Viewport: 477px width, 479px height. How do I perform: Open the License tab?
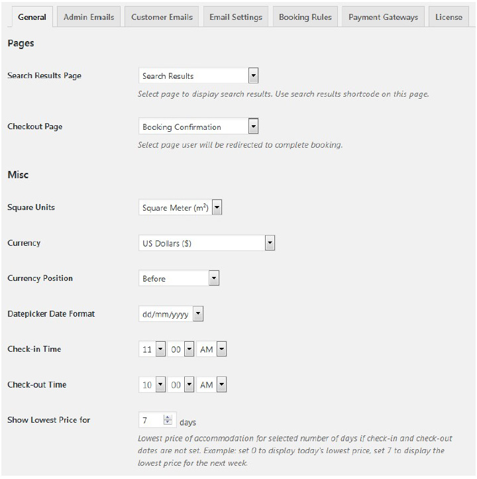click(x=449, y=17)
